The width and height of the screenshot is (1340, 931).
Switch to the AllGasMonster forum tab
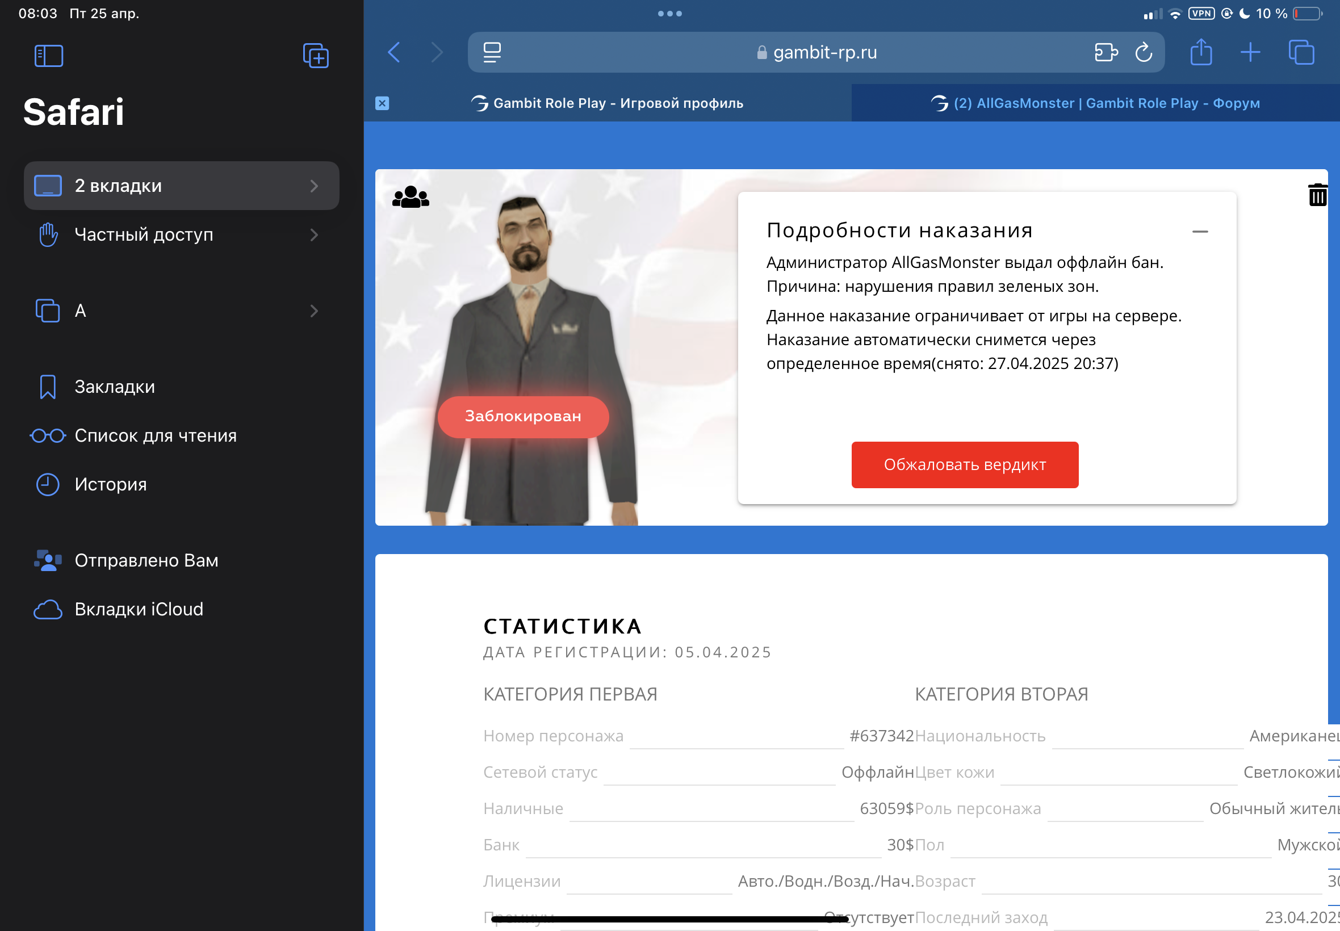1095,103
